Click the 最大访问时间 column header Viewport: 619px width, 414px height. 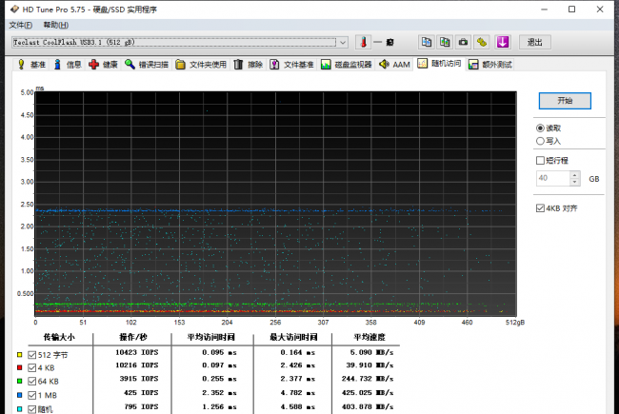pyautogui.click(x=293, y=337)
